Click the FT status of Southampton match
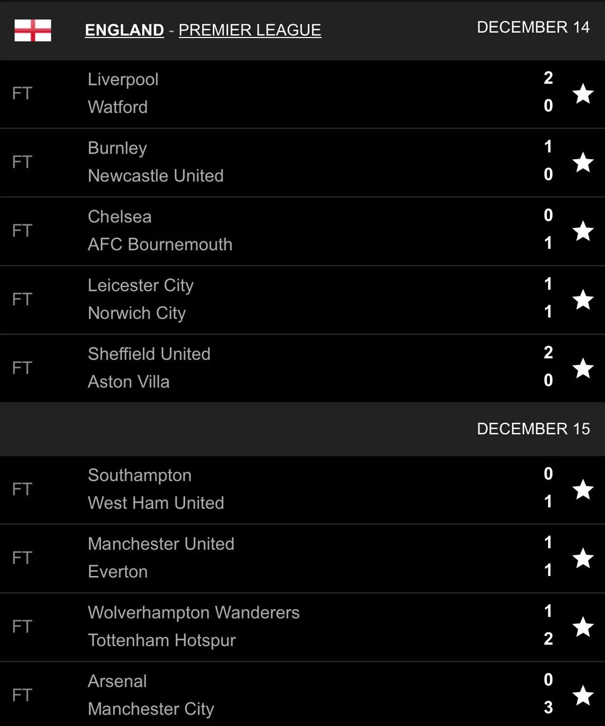Image resolution: width=605 pixels, height=726 pixels. tap(22, 489)
